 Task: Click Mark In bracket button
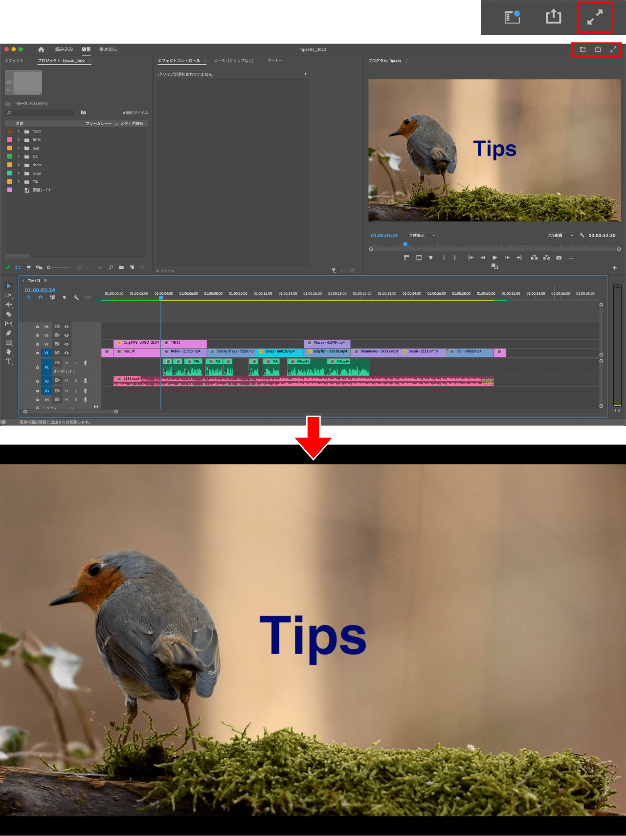click(444, 258)
